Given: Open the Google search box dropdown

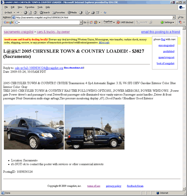Looking at the screenshot, I should (81, 22).
